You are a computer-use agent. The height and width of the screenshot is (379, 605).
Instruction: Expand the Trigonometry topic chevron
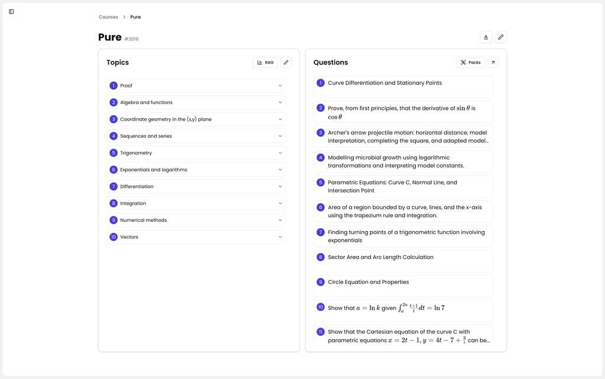280,153
